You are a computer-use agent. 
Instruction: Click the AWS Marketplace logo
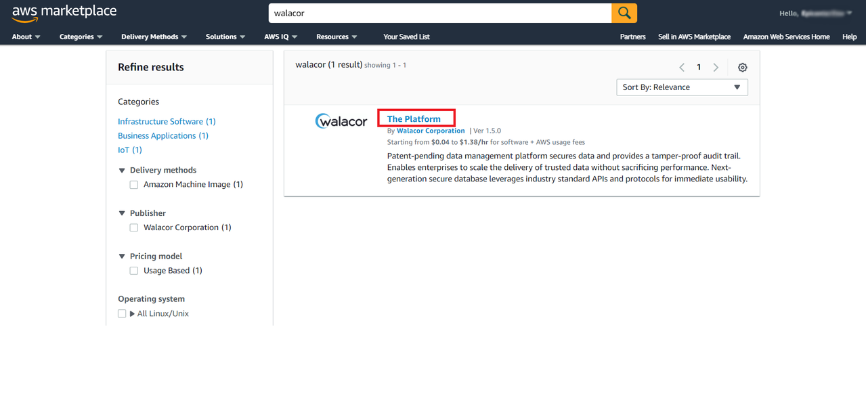click(x=64, y=14)
